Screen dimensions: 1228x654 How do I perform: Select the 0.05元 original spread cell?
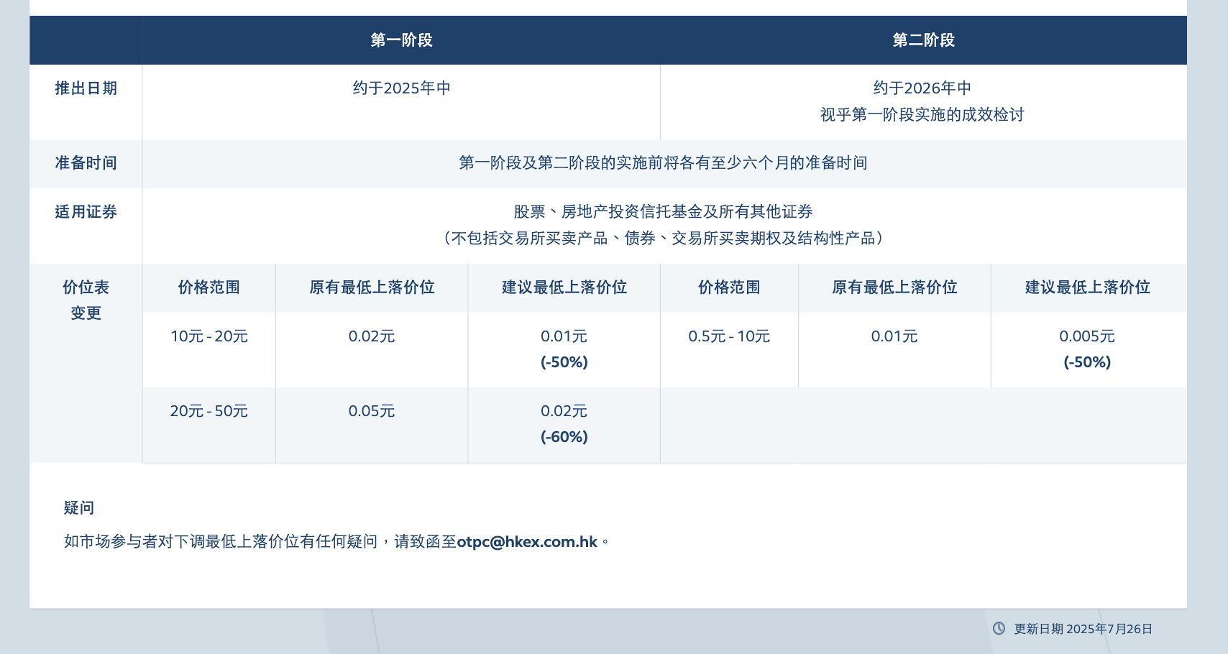pos(371,411)
